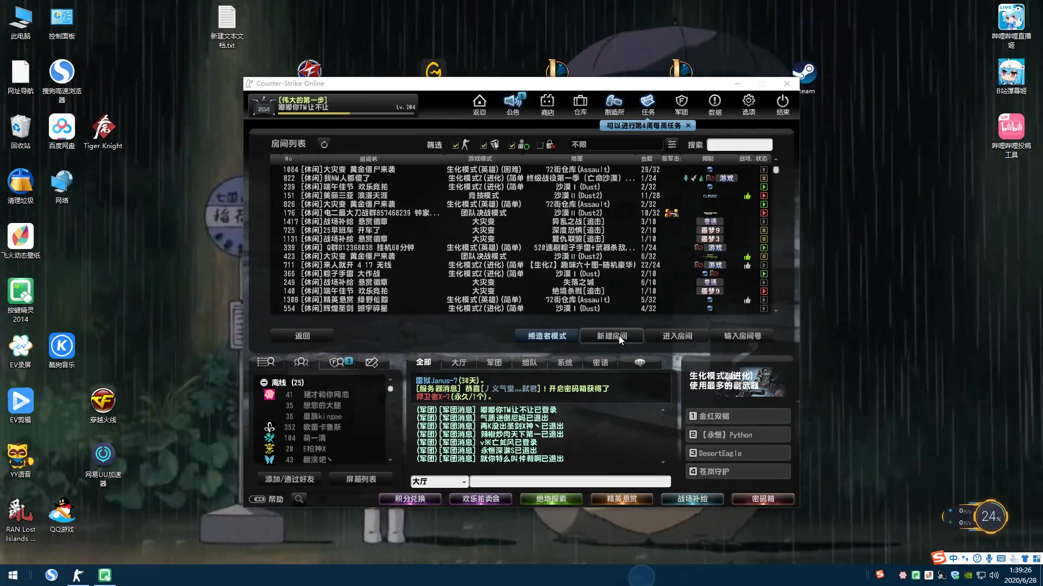Refresh the room list
Image resolution: width=1043 pixels, height=586 pixels.
click(324, 144)
